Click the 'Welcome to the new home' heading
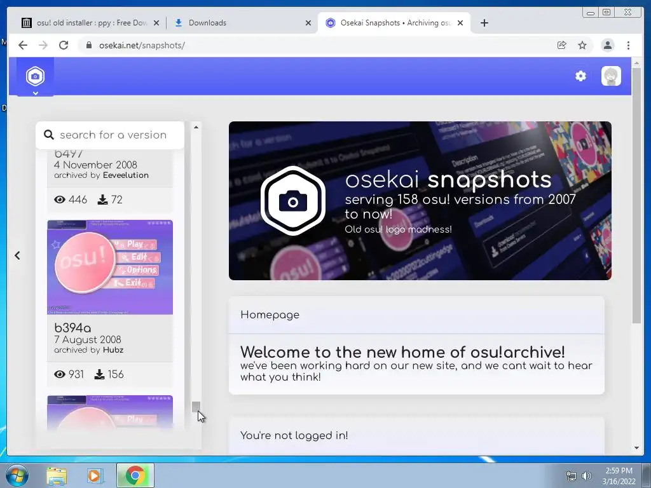 click(x=402, y=352)
